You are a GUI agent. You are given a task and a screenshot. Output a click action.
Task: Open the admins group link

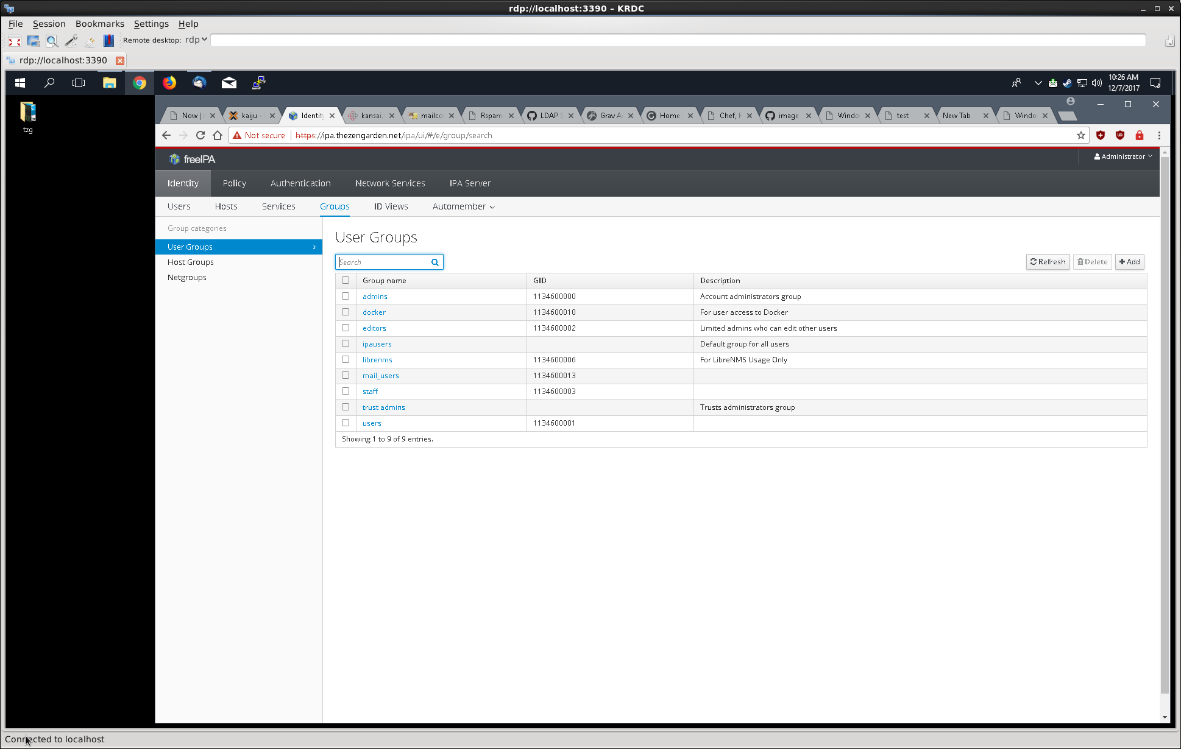[375, 297]
